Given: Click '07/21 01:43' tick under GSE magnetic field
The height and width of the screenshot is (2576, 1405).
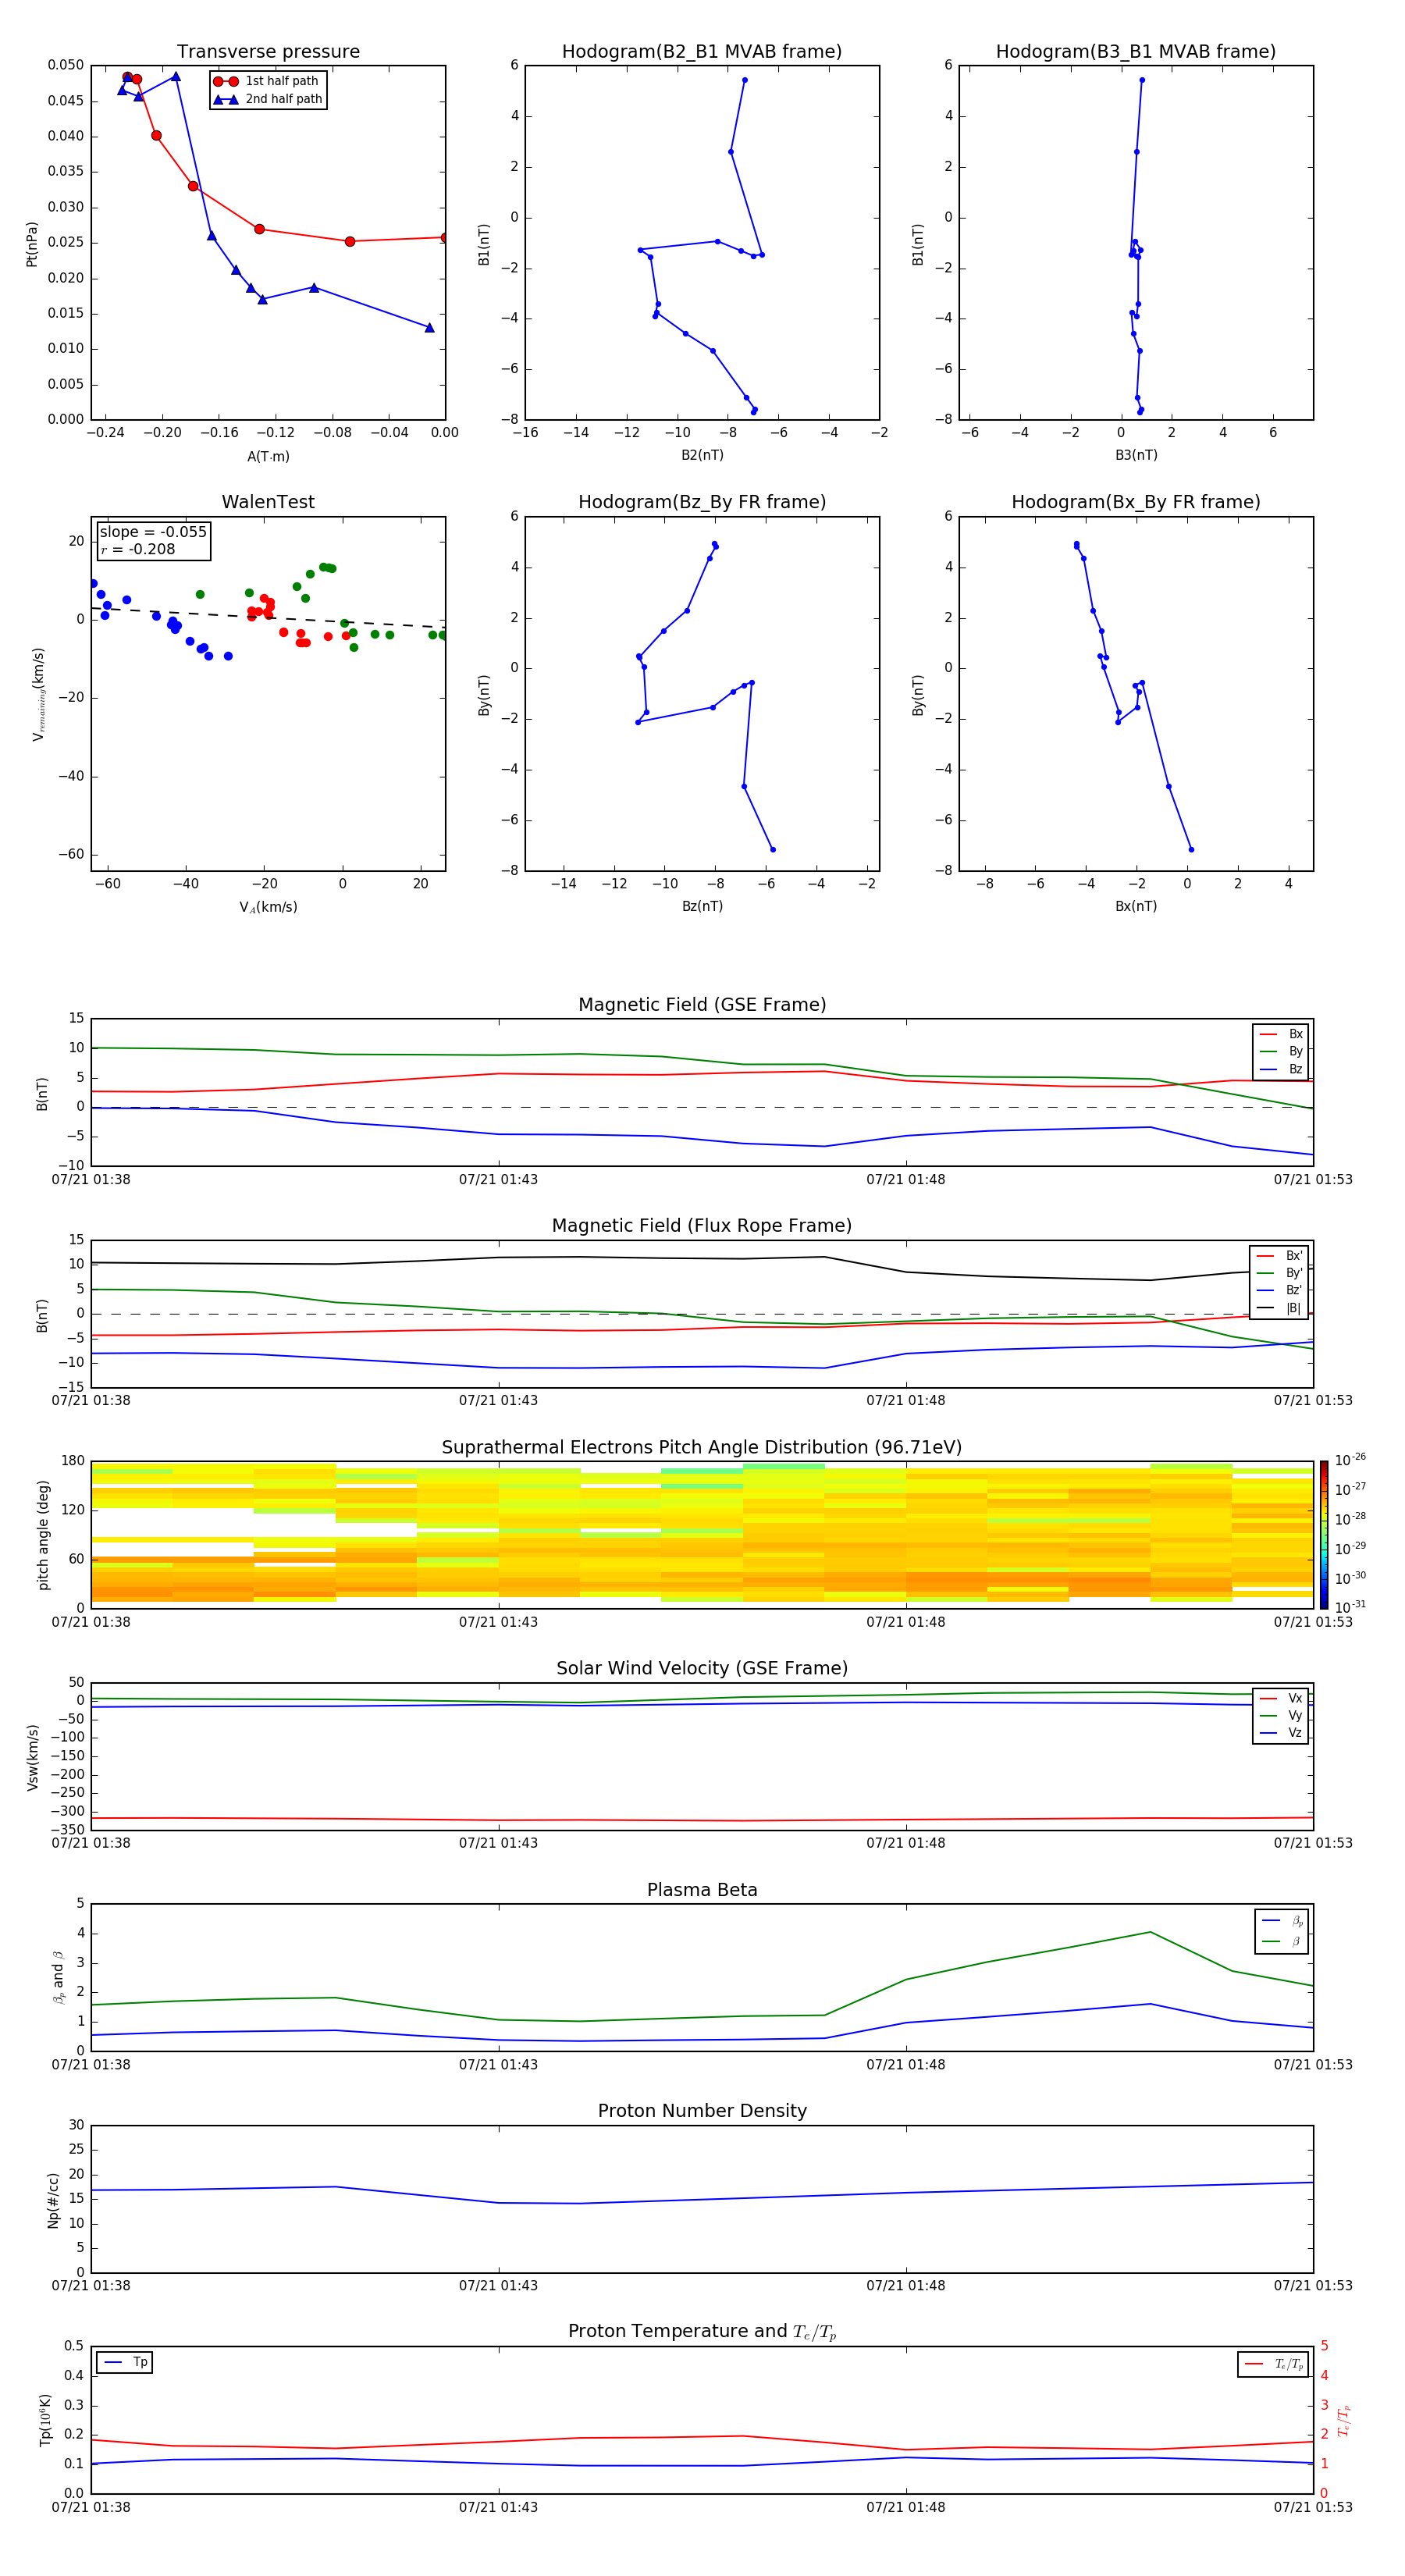Looking at the screenshot, I should pyautogui.click(x=498, y=1179).
